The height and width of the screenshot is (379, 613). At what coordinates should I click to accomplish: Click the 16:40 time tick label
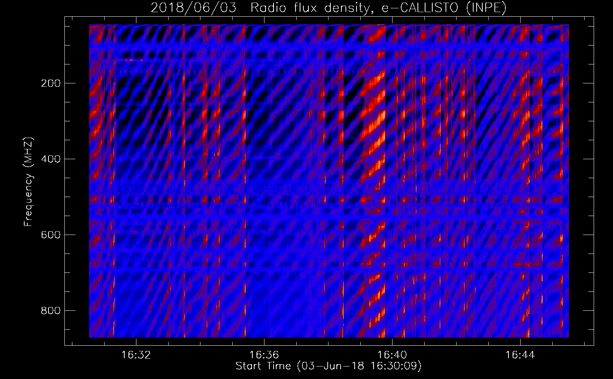click(392, 355)
